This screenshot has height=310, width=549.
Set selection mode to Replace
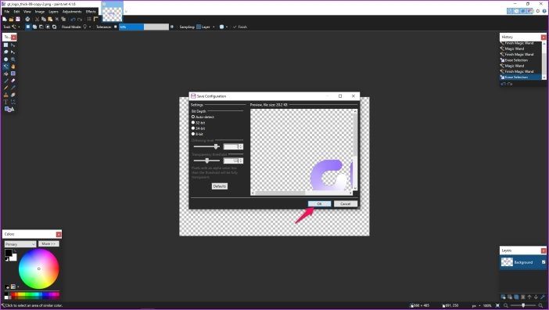tap(28, 27)
